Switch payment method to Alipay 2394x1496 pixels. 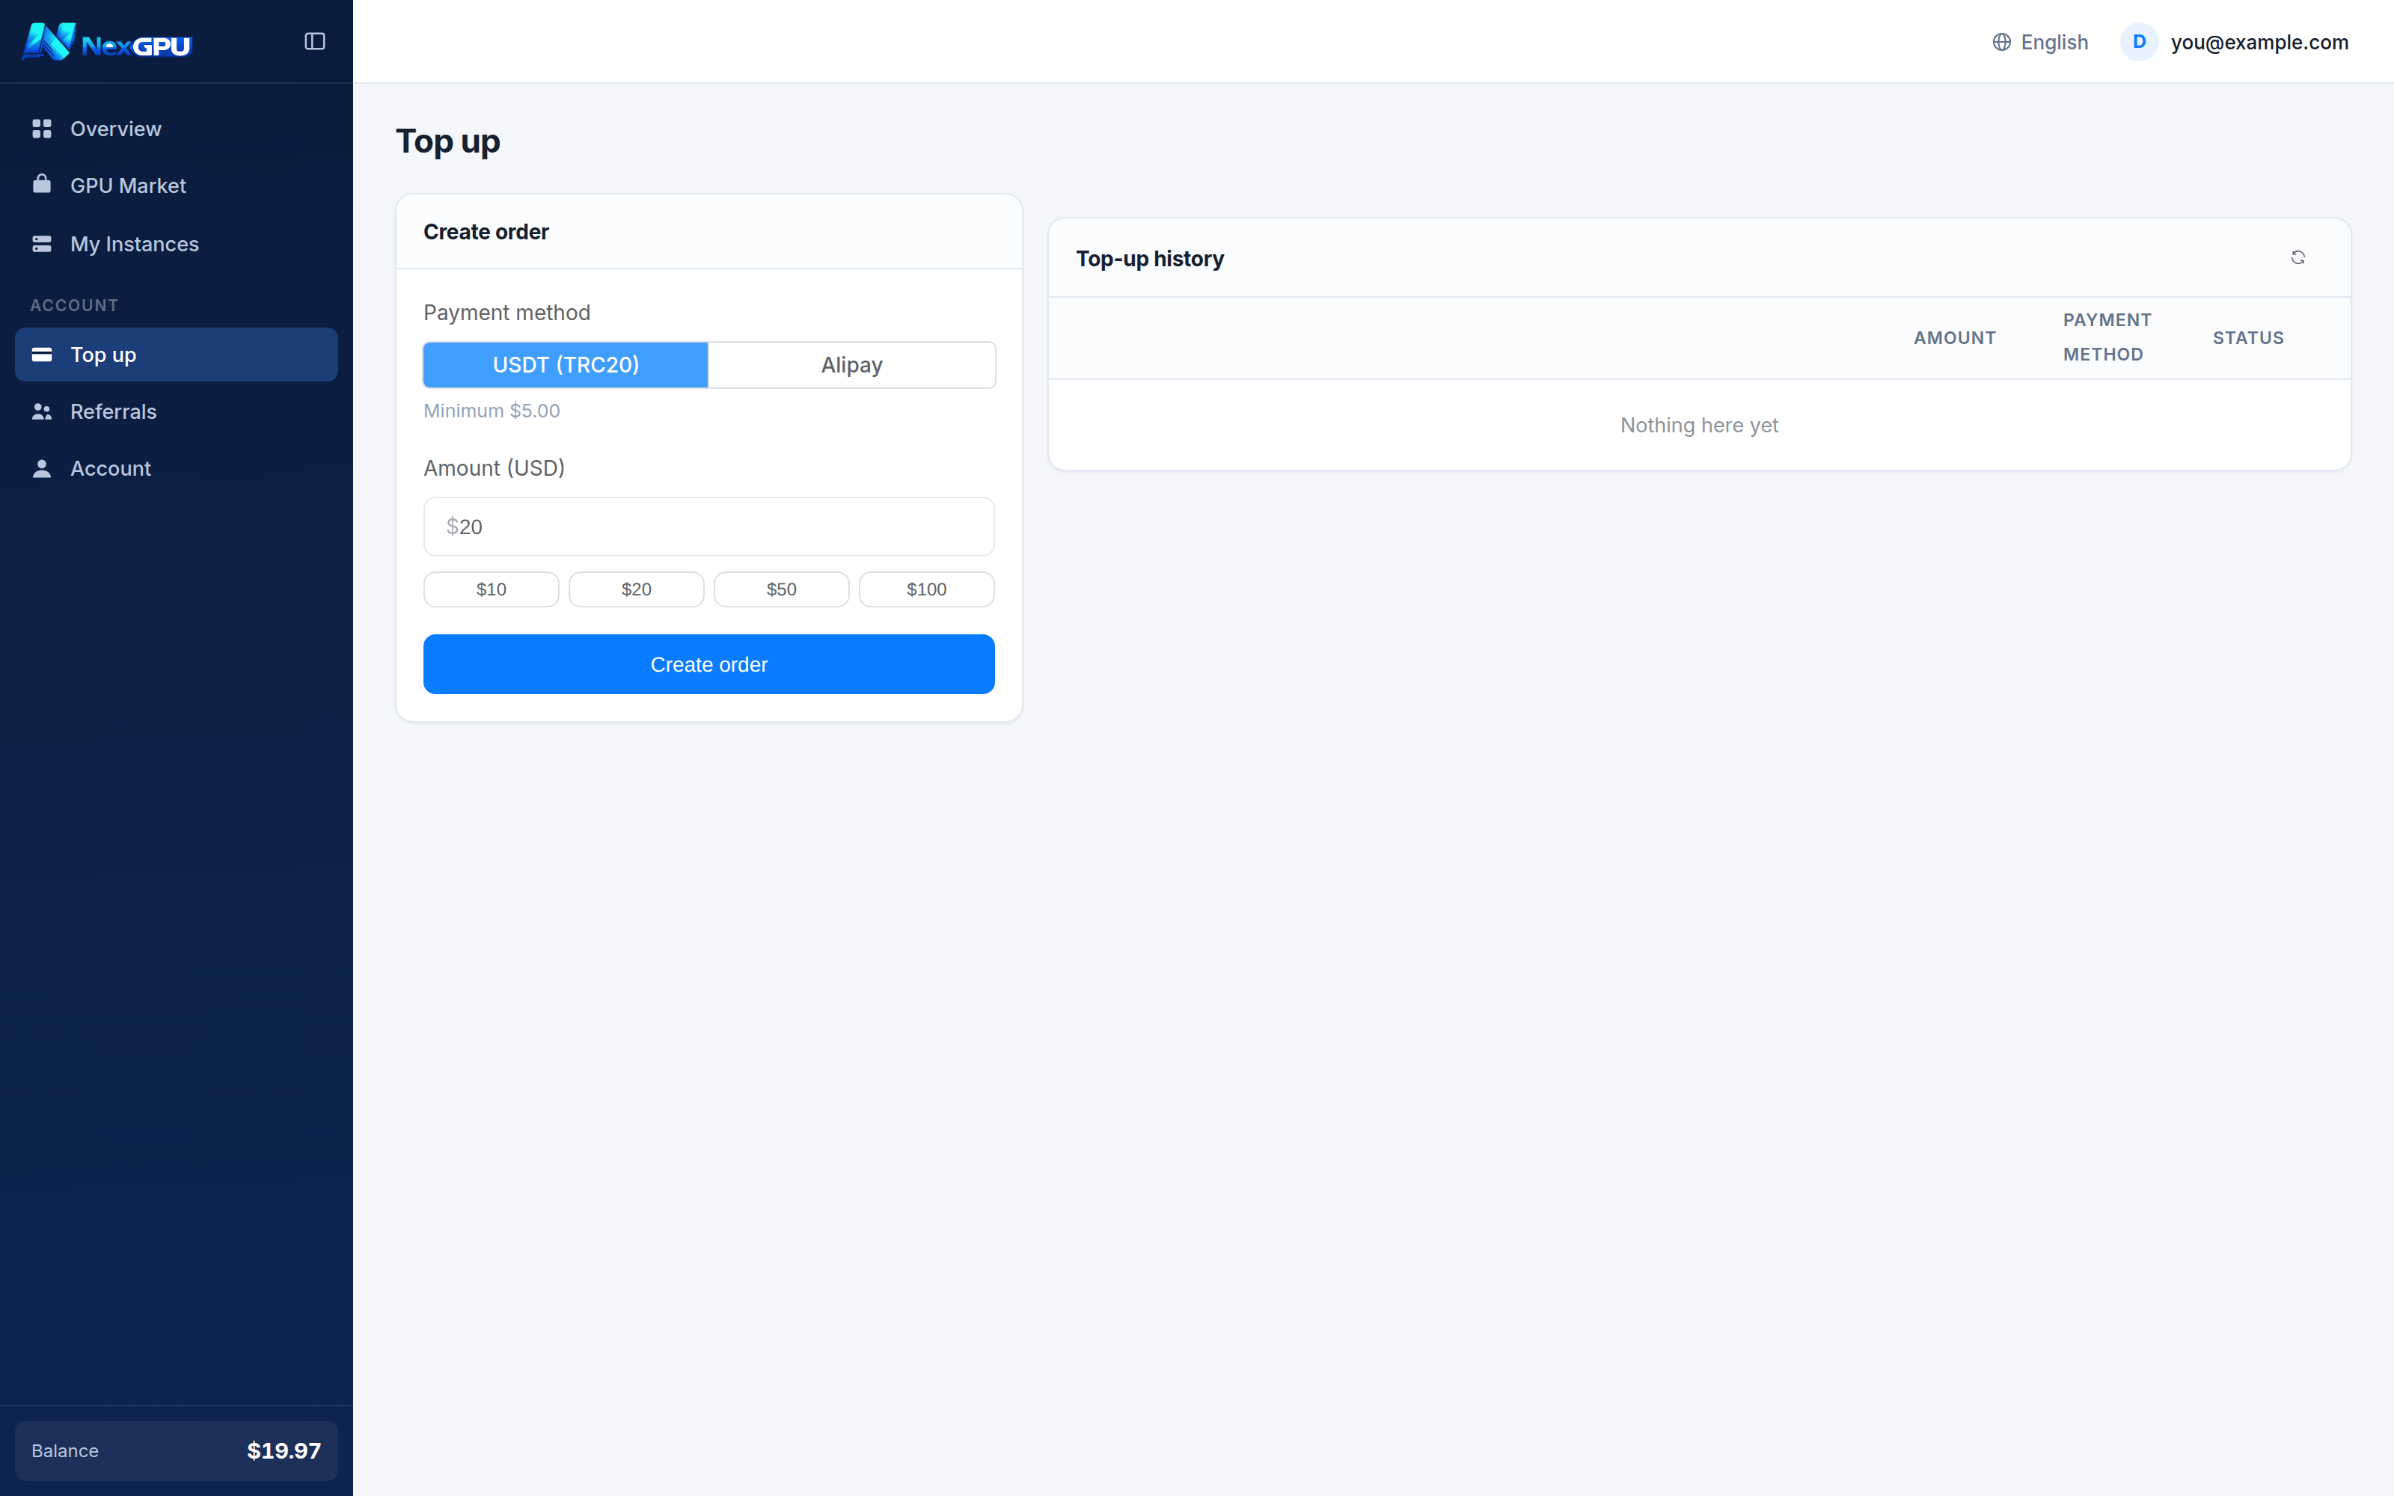852,365
